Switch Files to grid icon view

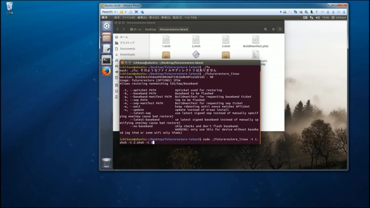point(280,29)
